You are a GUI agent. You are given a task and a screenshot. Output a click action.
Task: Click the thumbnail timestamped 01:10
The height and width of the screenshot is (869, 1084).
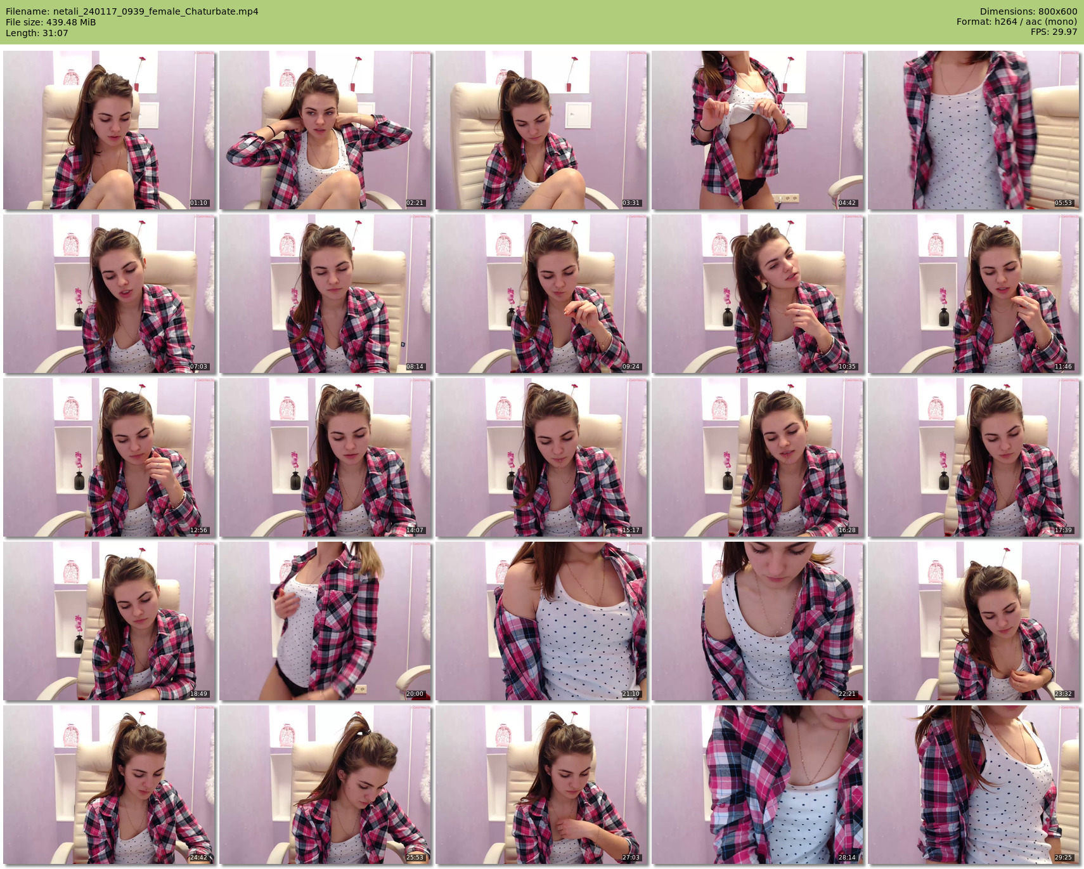109,130
